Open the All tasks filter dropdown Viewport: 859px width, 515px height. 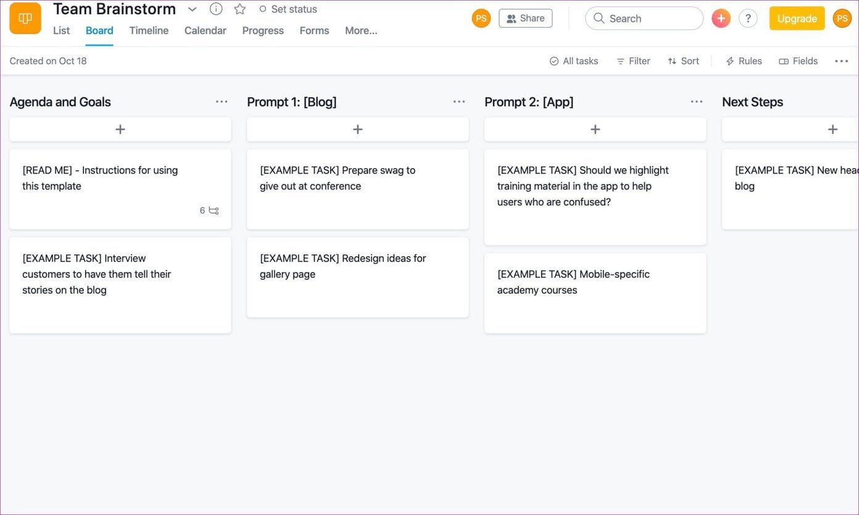(574, 61)
